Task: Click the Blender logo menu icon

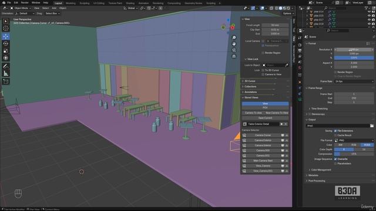Action: [x=4, y=2]
